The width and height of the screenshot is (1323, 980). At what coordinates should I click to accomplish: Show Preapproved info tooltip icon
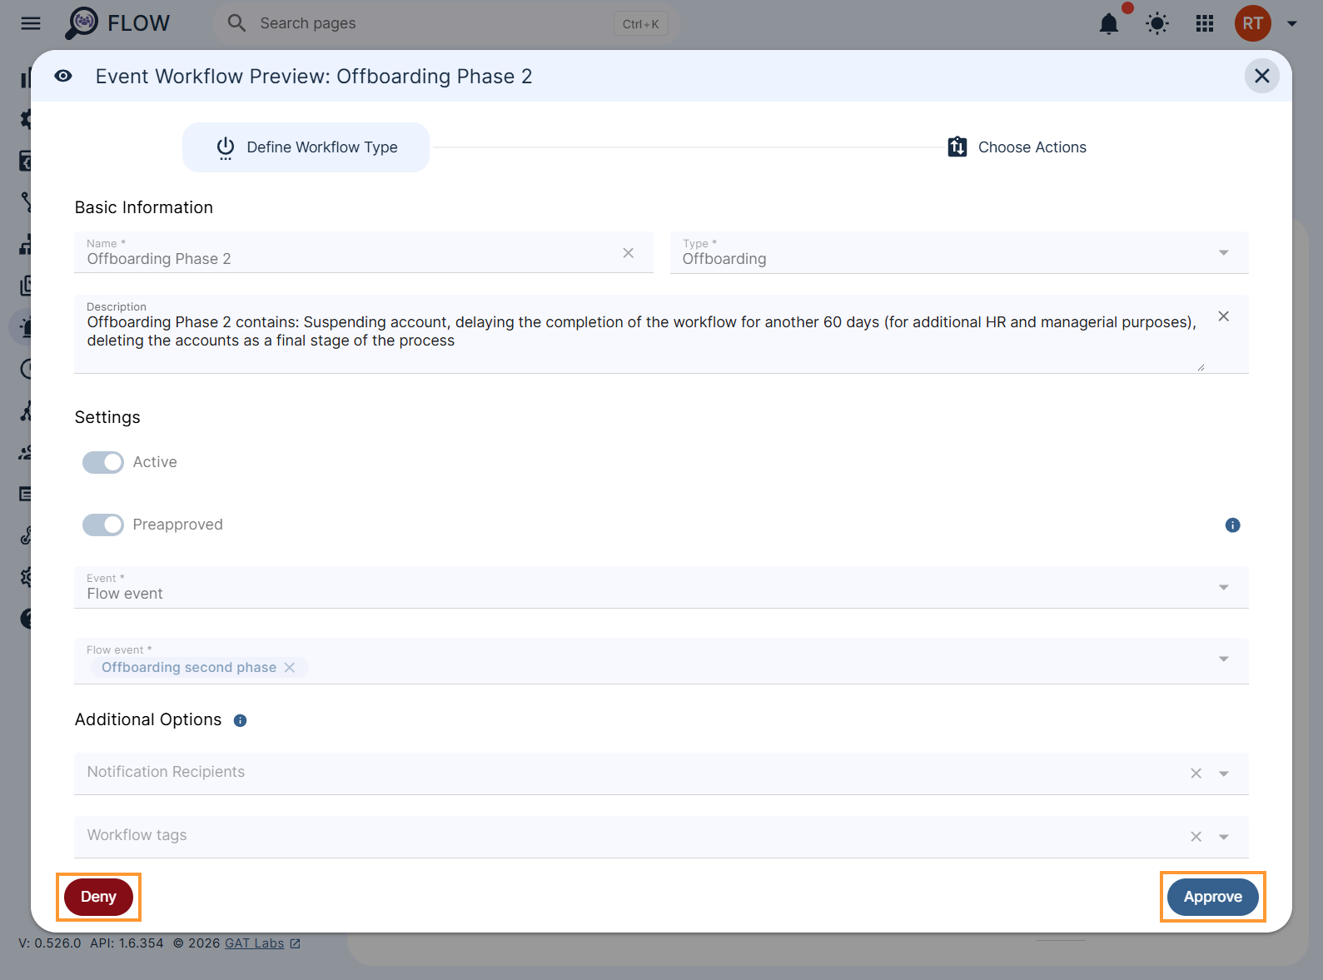tap(1233, 525)
